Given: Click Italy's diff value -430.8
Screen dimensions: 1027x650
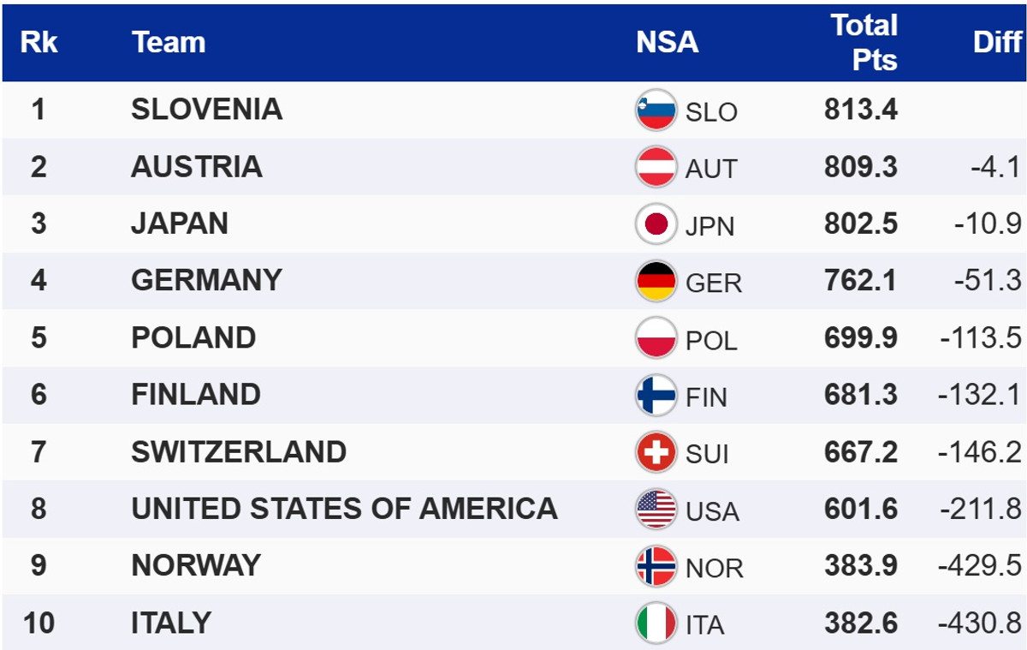Looking at the screenshot, I should (x=980, y=623).
